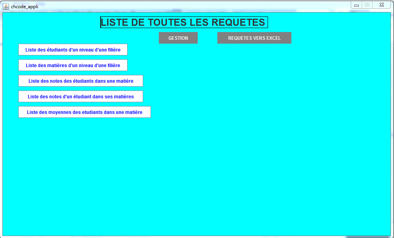Show Liste des notes d'un étudiant dans ses matières
394x238 pixels.
(x=81, y=96)
